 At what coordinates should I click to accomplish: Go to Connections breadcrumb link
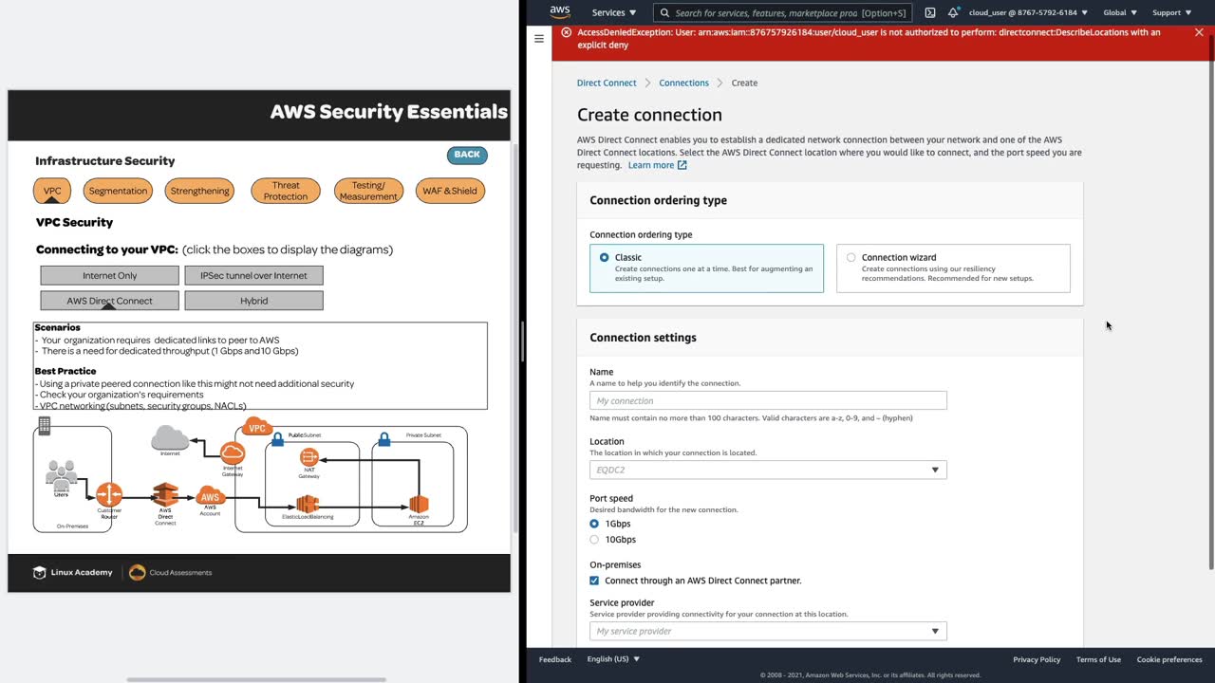(x=683, y=83)
